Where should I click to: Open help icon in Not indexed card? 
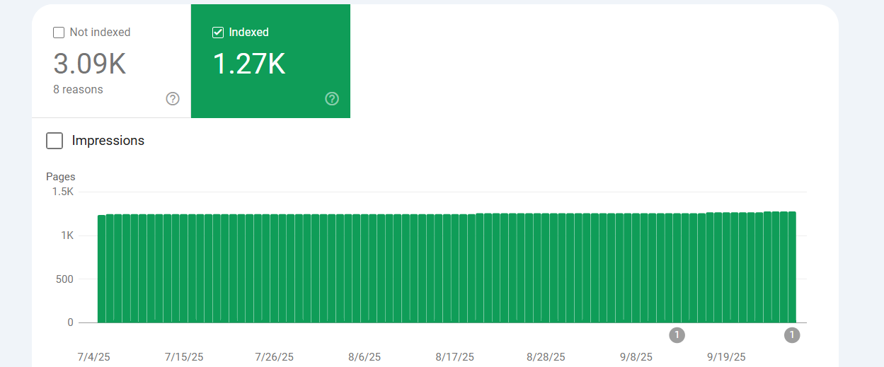(x=173, y=99)
